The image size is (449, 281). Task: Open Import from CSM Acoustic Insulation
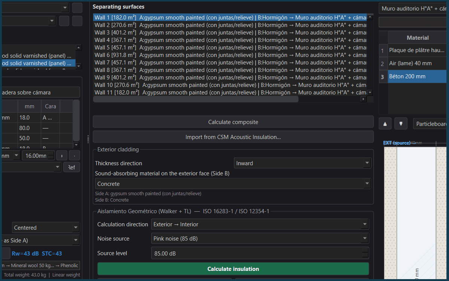click(233, 137)
